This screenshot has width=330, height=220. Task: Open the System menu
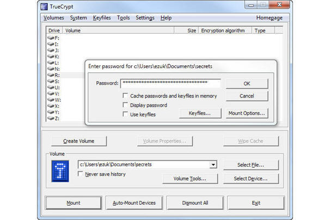pos(78,18)
